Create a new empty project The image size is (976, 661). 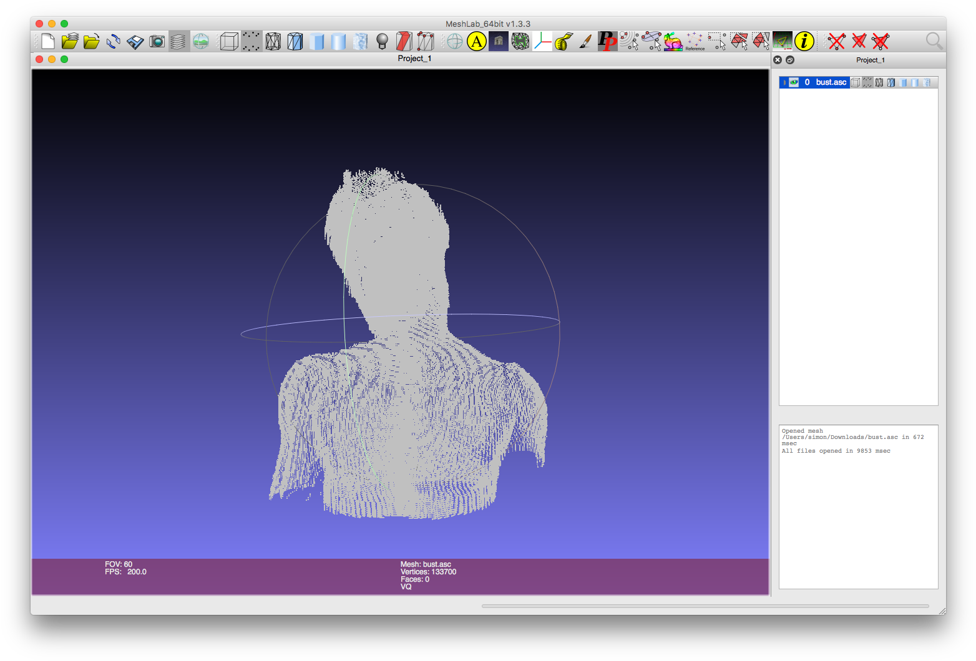(x=48, y=42)
